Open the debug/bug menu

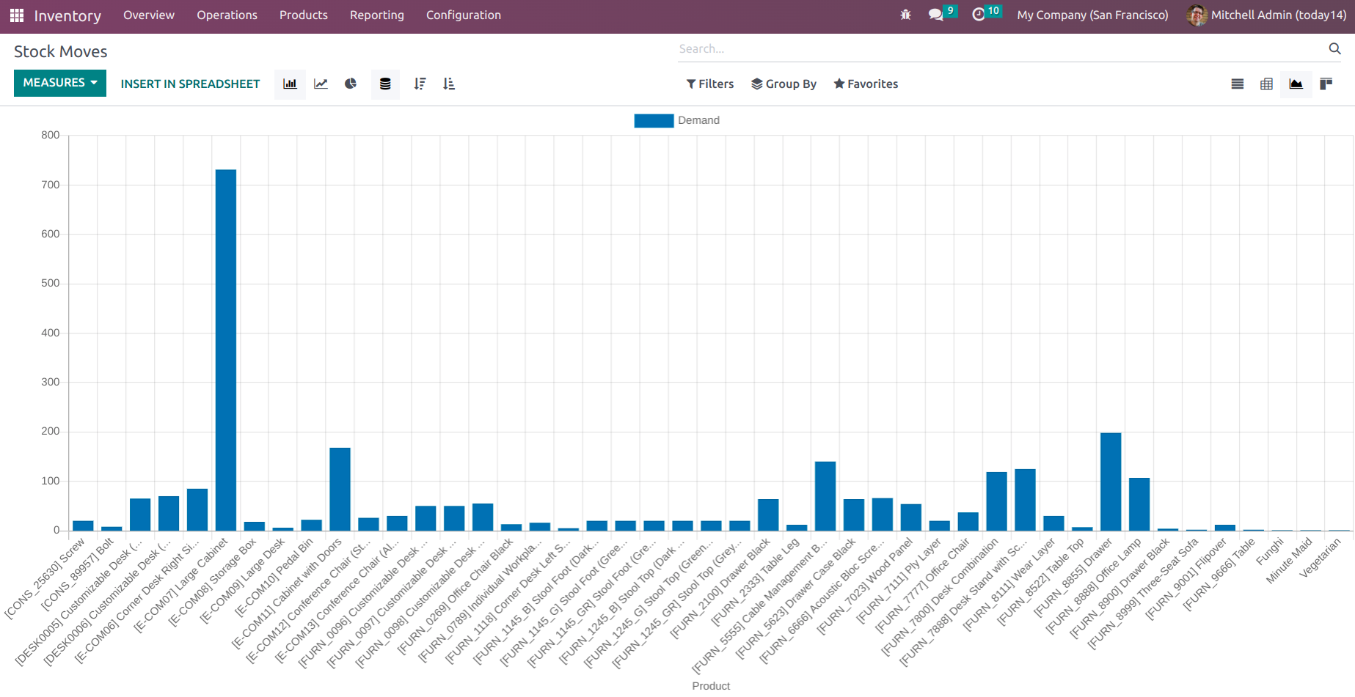(905, 14)
